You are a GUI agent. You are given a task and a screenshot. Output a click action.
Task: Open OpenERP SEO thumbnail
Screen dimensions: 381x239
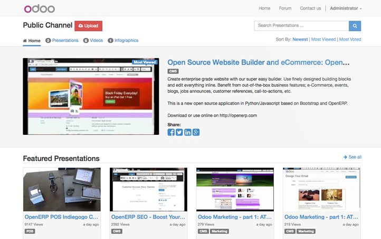(x=148, y=189)
